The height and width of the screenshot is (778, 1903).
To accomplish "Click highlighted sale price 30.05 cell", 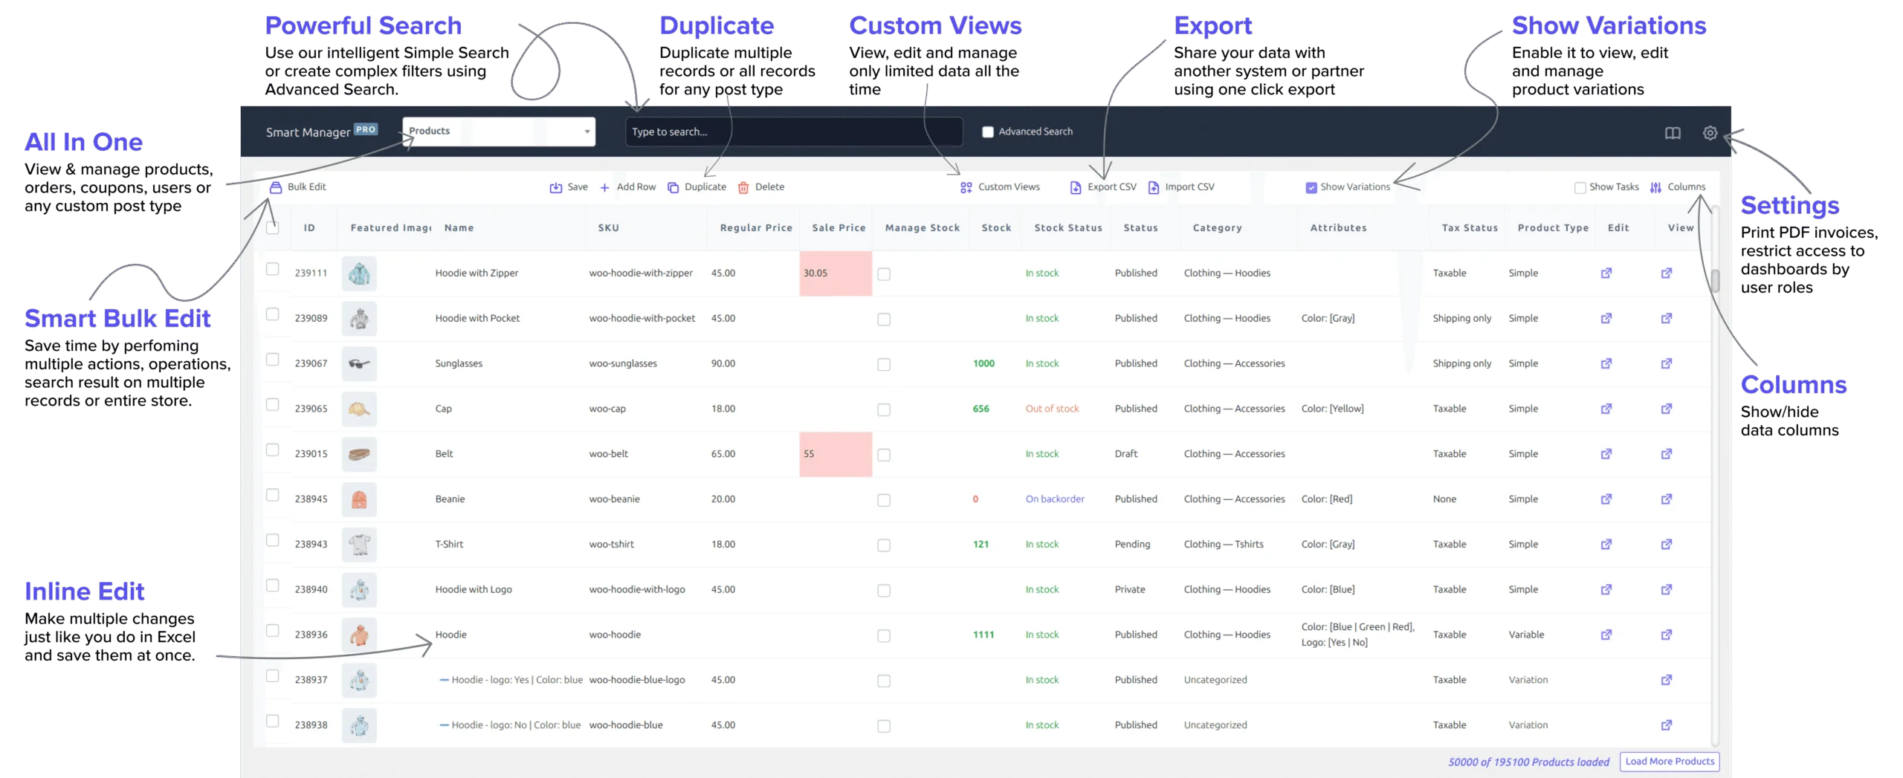I will 836,273.
